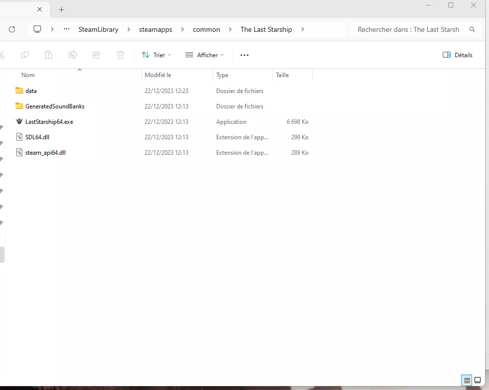Click the This PC monitor icon in address bar
The height and width of the screenshot is (390, 489).
[x=37, y=29]
